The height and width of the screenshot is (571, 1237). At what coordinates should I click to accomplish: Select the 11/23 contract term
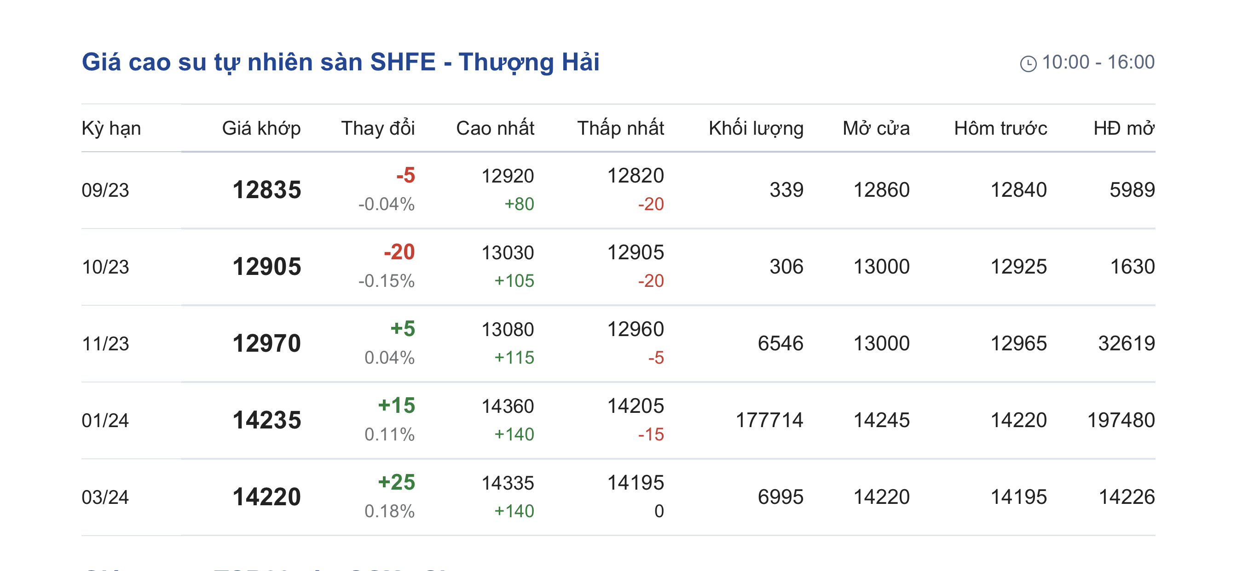pyautogui.click(x=106, y=344)
